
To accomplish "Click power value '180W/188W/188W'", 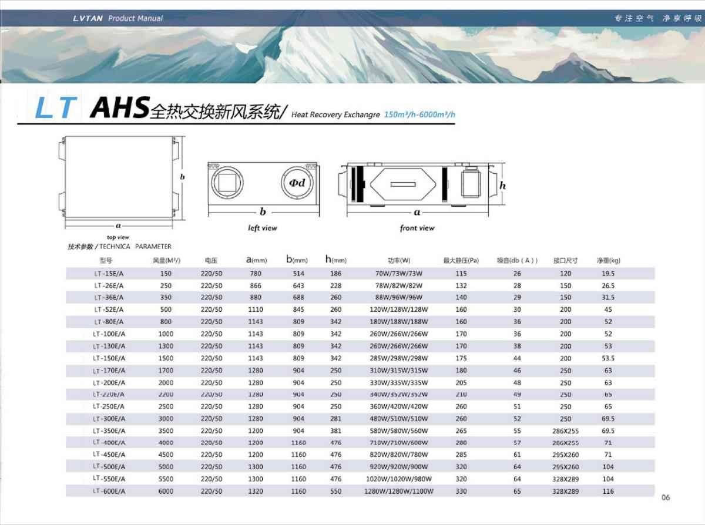I will click(399, 322).
